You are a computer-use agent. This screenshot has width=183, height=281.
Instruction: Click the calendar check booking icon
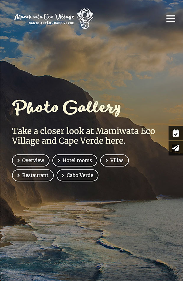[176, 133]
